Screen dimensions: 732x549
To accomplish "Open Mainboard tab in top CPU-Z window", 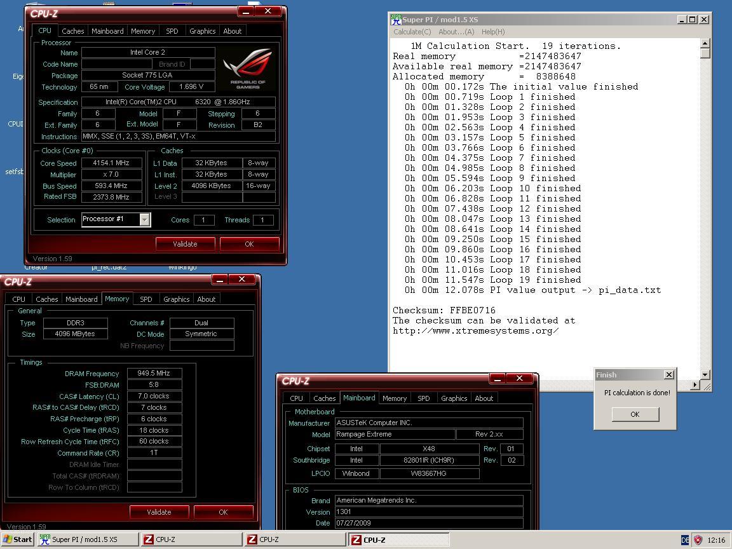I will tap(107, 31).
